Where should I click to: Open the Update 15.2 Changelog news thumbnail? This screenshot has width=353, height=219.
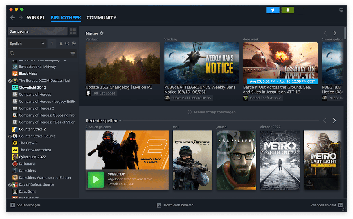(123, 63)
